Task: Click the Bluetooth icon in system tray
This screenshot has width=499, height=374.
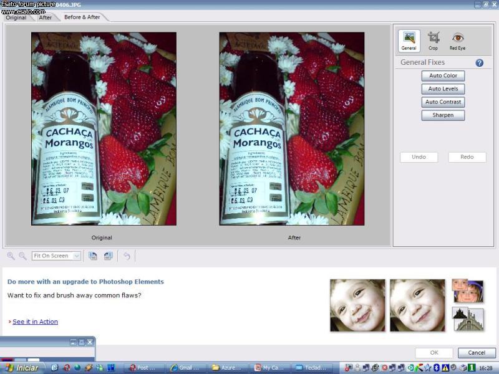Action: click(x=437, y=368)
